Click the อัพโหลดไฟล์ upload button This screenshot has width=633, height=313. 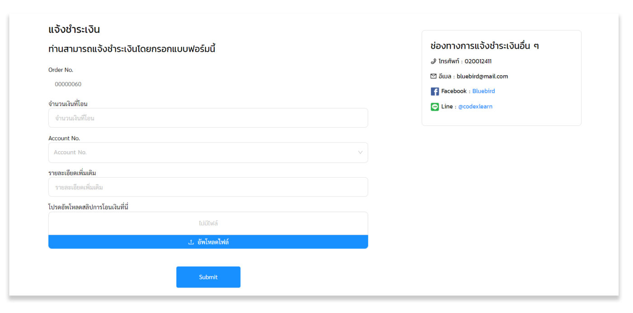click(208, 242)
